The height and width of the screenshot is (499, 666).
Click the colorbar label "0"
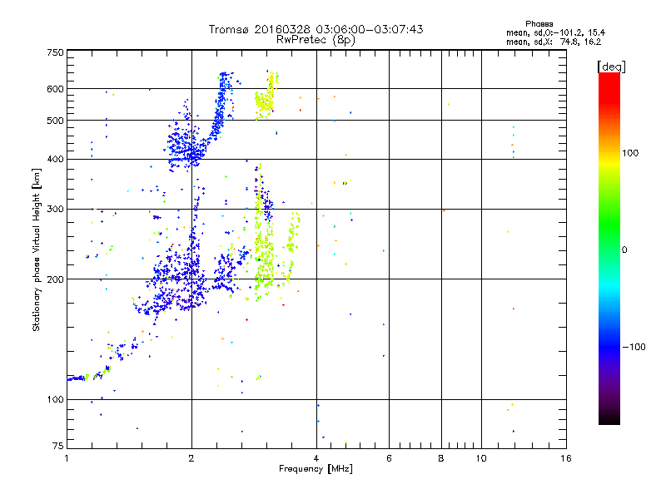(x=624, y=250)
